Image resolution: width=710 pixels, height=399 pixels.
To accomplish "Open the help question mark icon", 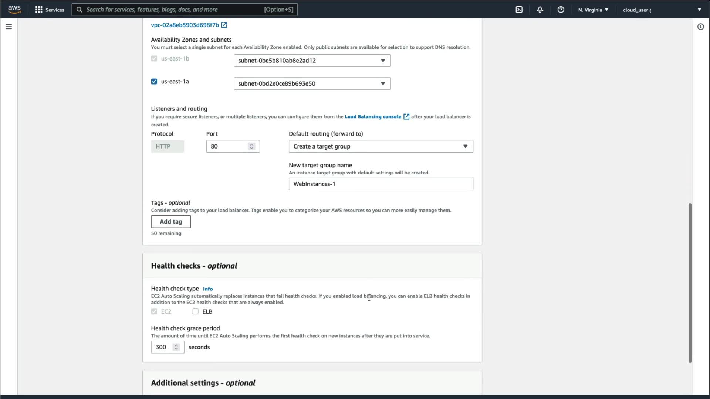I will pos(561,10).
